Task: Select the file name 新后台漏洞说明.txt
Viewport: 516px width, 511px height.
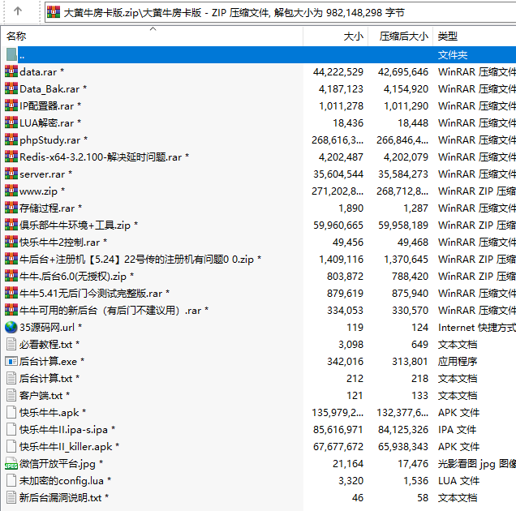Action: tap(60, 498)
